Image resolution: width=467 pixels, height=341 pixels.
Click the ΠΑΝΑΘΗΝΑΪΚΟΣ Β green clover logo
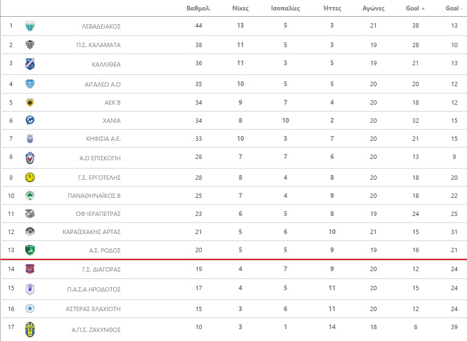[30, 195]
